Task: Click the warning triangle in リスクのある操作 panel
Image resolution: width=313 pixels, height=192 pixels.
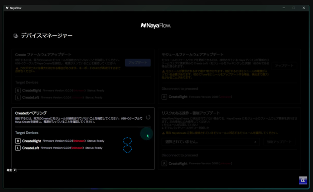Action: click(164, 133)
